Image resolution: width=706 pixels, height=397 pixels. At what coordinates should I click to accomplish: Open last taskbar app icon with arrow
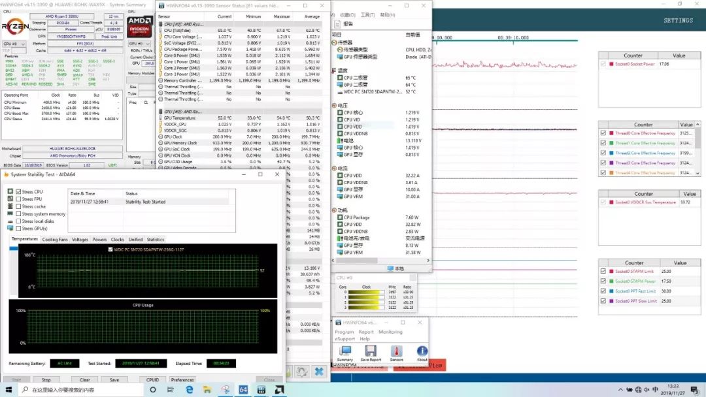(x=279, y=389)
